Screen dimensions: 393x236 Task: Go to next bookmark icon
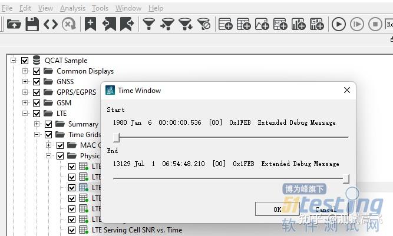point(127,24)
